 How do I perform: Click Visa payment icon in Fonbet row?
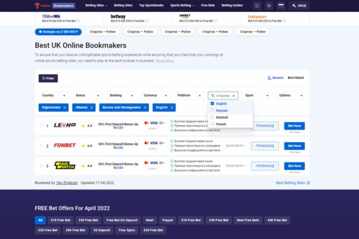point(154,143)
